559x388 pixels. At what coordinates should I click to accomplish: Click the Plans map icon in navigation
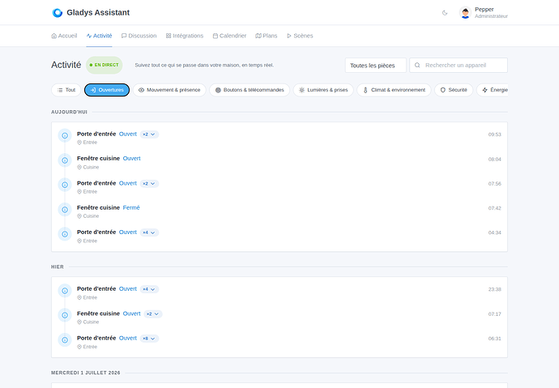click(x=258, y=36)
